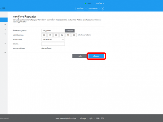
Task: Expand the second sidebar chevron
Action: coord(5,29)
